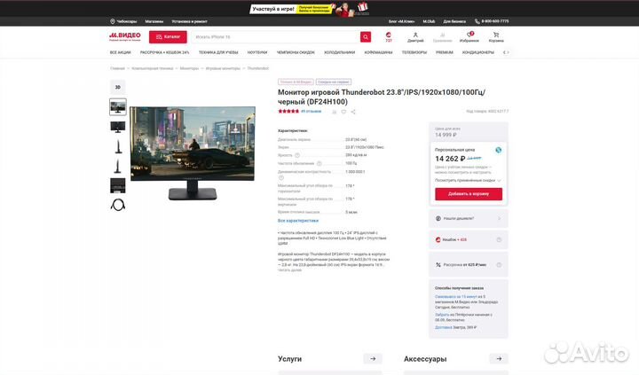Select front-view monitor thumbnail with cityscape

tap(118, 107)
